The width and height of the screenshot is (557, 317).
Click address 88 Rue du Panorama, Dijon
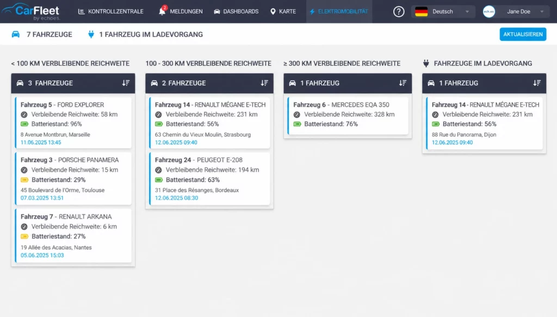[464, 134]
